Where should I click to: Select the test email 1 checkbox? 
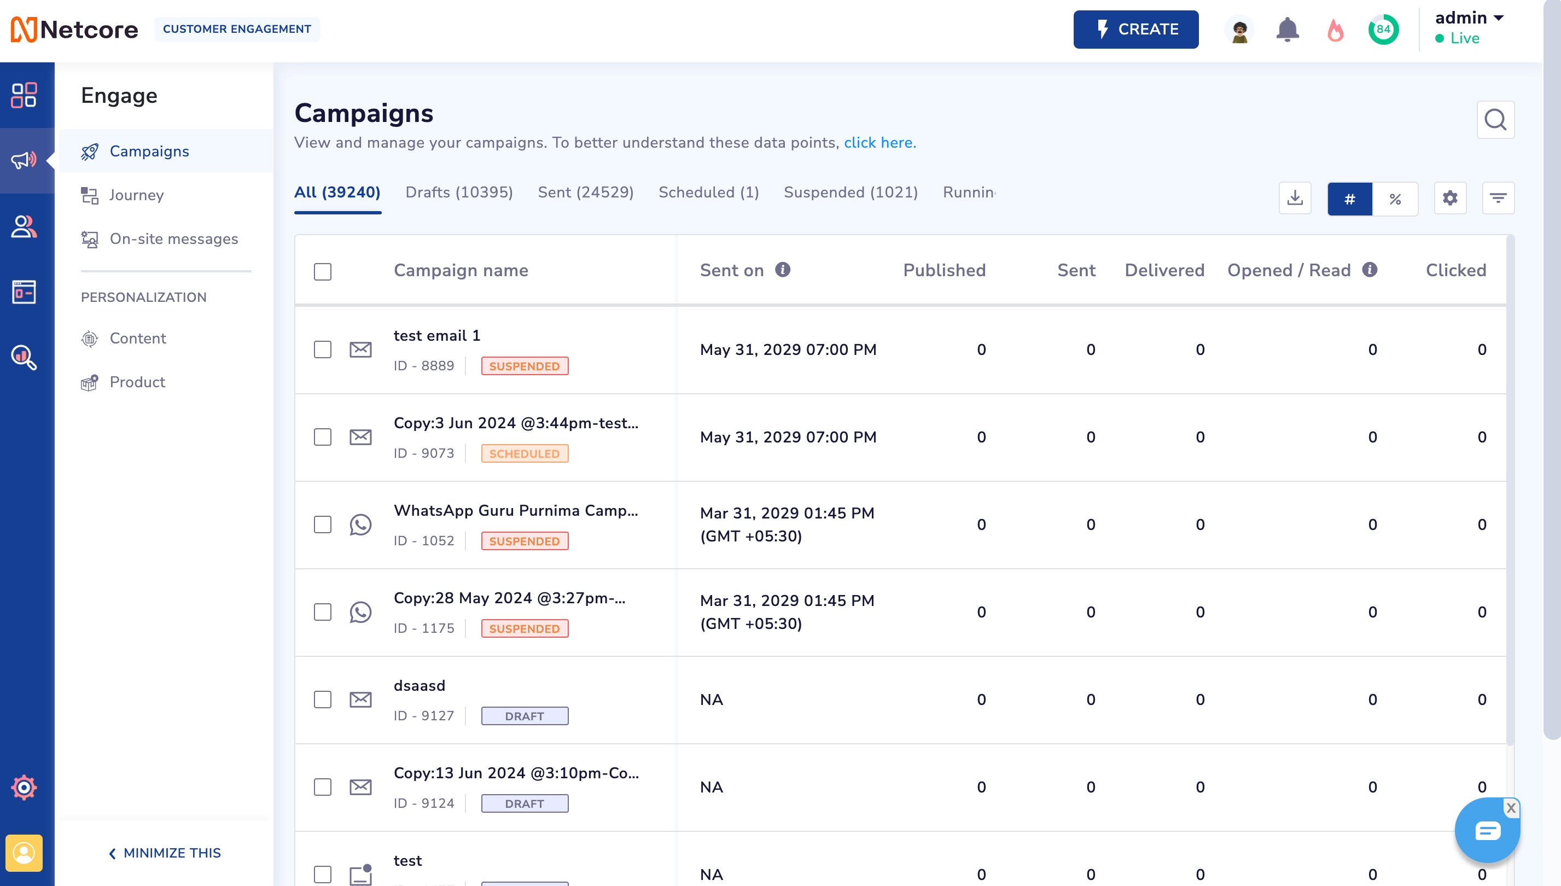[323, 349]
